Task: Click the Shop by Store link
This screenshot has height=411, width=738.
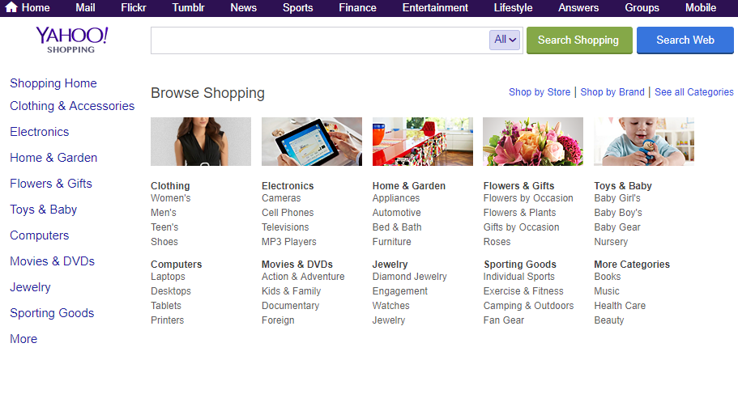Action: [540, 92]
